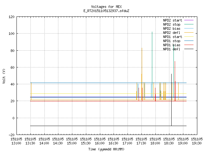Screen dimensions: 203x152
Task: Click the yellow NPD1 start legend line
Action: tap(189, 37)
